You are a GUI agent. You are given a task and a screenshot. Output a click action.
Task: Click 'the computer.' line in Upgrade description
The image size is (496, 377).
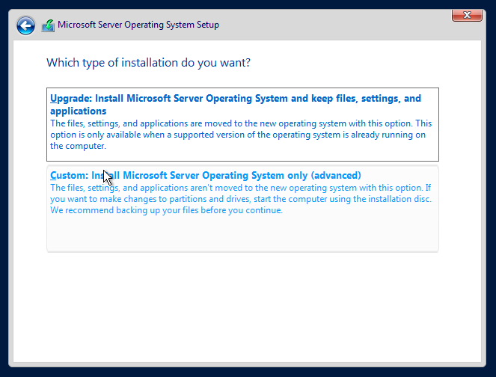click(x=78, y=146)
